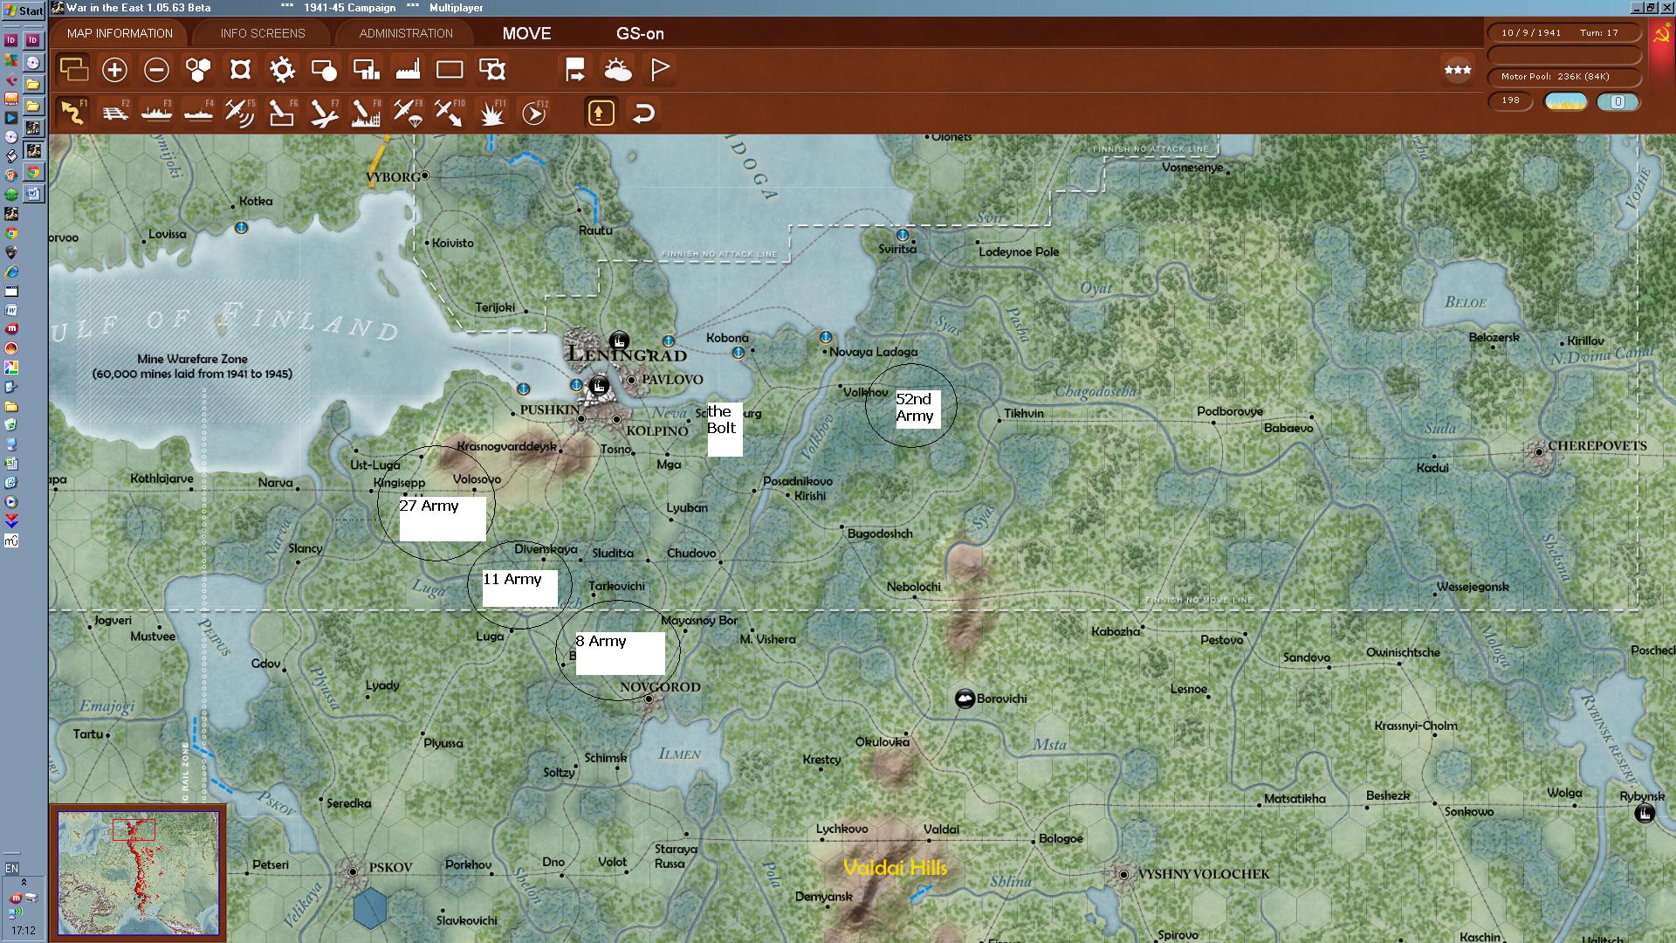
Task: Open the MAP INFORMATION tab
Action: click(120, 33)
